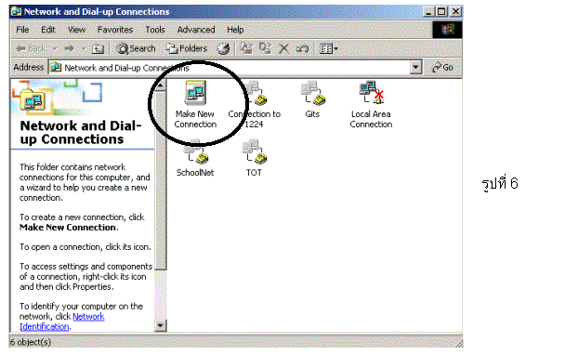
Task: Click the title bar folder icon
Action: click(x=16, y=11)
